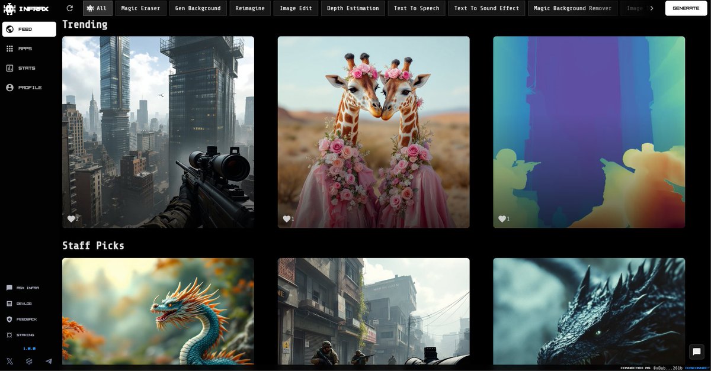Open Ask Infra
This screenshot has height=371, width=711.
pos(28,288)
